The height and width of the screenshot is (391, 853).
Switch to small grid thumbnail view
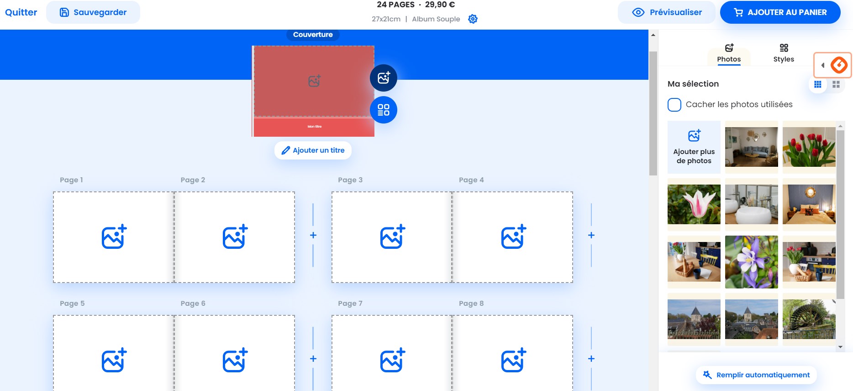click(817, 84)
